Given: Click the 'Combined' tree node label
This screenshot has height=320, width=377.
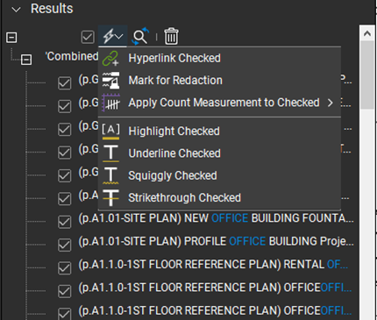Looking at the screenshot, I should click(x=72, y=56).
